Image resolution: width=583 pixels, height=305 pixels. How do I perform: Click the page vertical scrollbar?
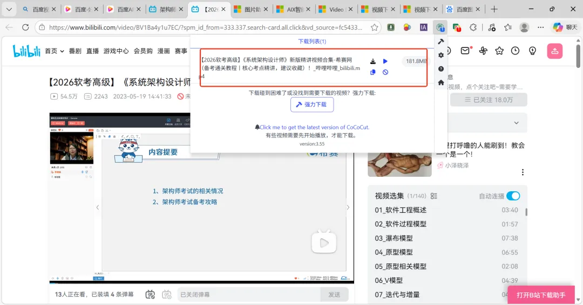pyautogui.click(x=578, y=56)
